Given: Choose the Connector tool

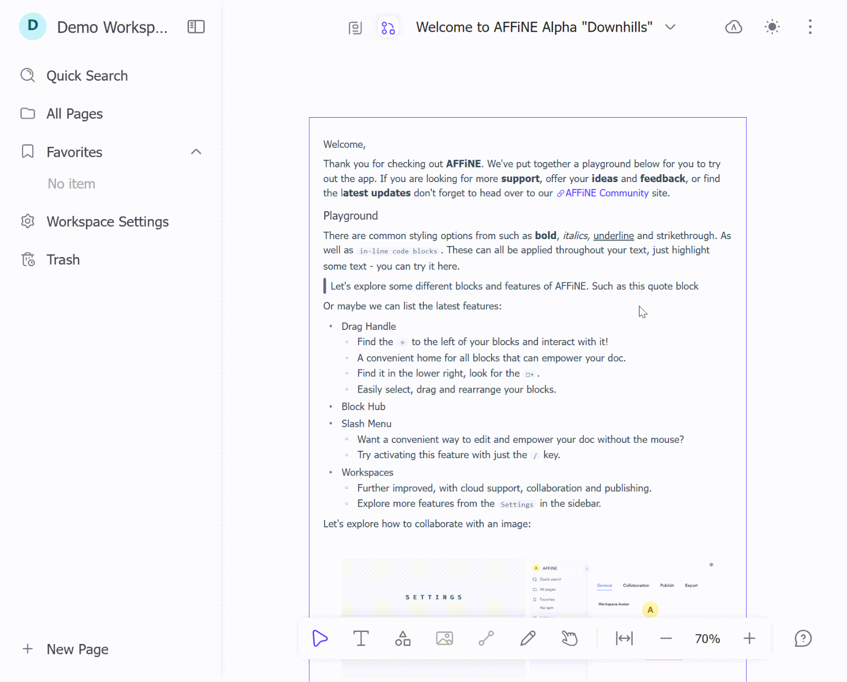Looking at the screenshot, I should click(486, 638).
